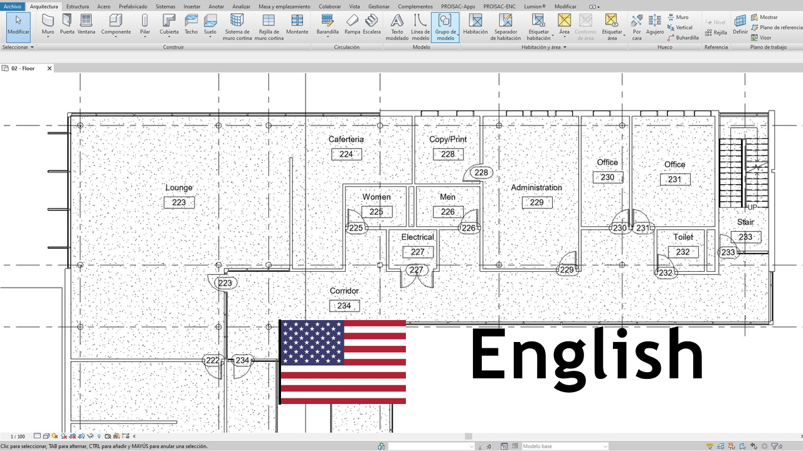The image size is (803, 451).
Task: Choose the Buhardilla (dormer) tool
Action: coord(683,38)
